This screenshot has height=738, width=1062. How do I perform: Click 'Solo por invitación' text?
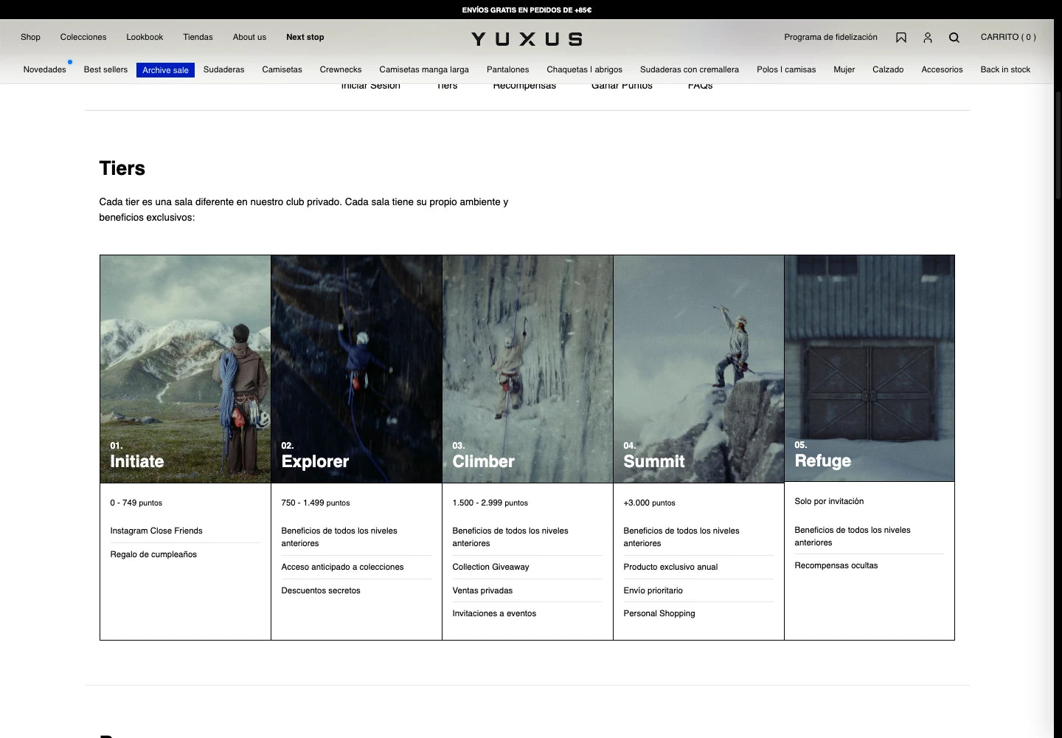(829, 501)
